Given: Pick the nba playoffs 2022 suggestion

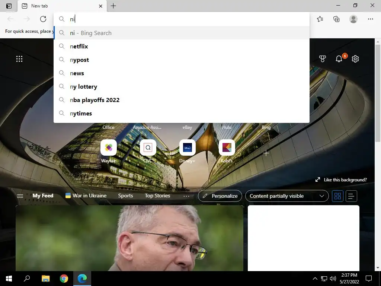Looking at the screenshot, I should tap(182, 100).
